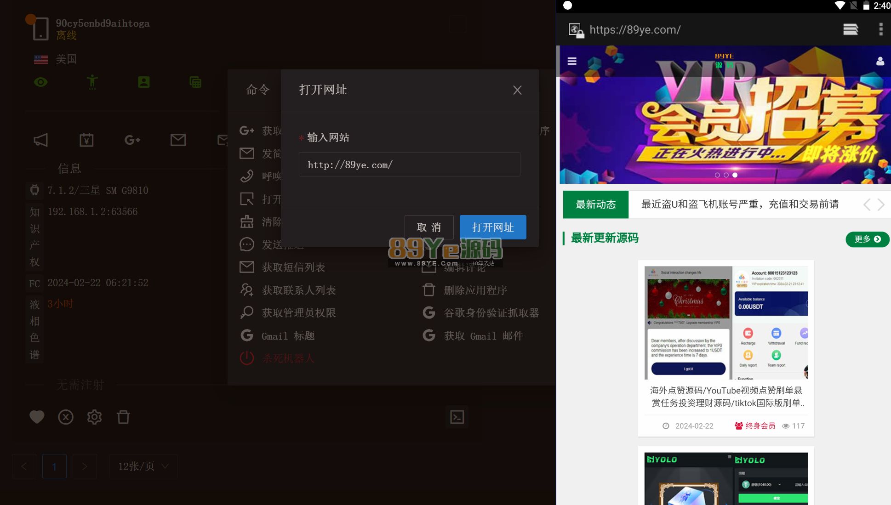Click the yen calendar icon
The height and width of the screenshot is (505, 891).
[x=86, y=140]
